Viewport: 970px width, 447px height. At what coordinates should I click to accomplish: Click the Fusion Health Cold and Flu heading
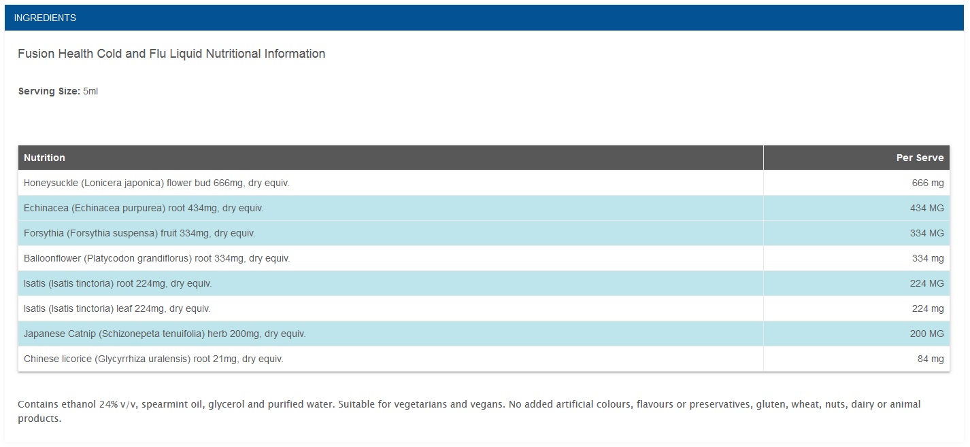coord(171,54)
